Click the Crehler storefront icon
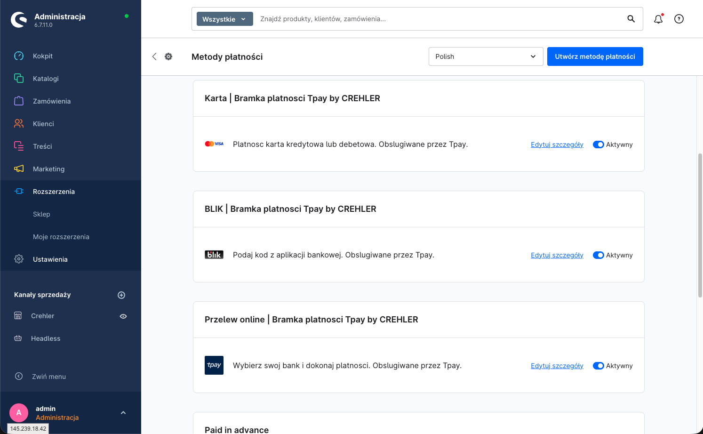The width and height of the screenshot is (703, 434). (x=18, y=316)
